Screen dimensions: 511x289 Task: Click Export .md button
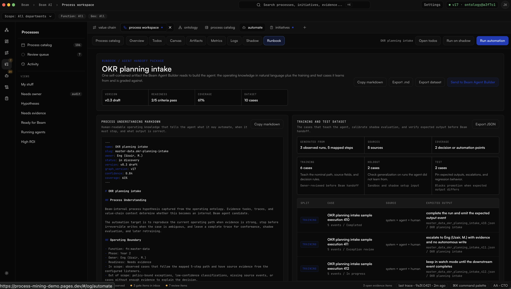pyautogui.click(x=401, y=82)
